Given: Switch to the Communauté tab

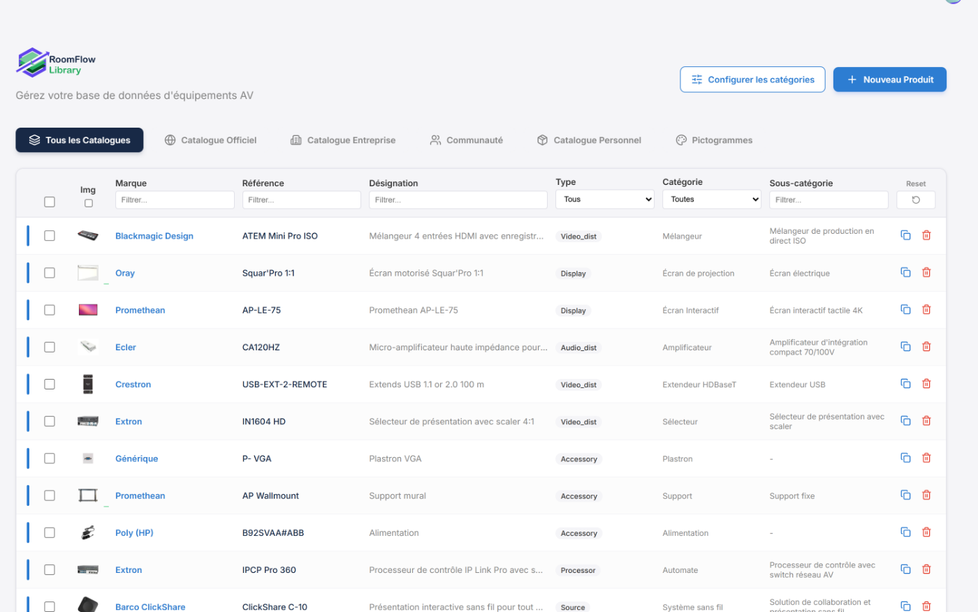Looking at the screenshot, I should [467, 140].
